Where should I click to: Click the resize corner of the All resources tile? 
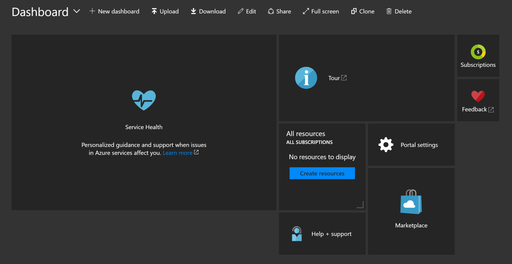360,205
